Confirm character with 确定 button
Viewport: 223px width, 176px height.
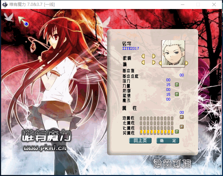point(168,141)
